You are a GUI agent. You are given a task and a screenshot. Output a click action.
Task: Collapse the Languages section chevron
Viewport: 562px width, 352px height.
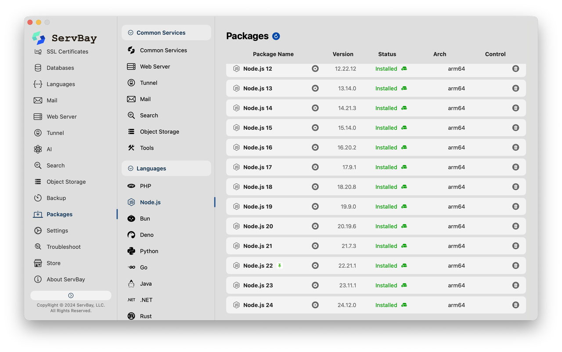click(x=130, y=168)
